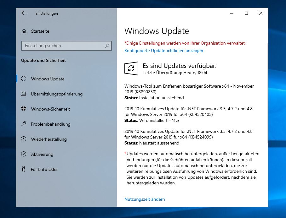286x218 pixels.
Task: Click the KB4524099 update entry text
Action: coord(188,134)
